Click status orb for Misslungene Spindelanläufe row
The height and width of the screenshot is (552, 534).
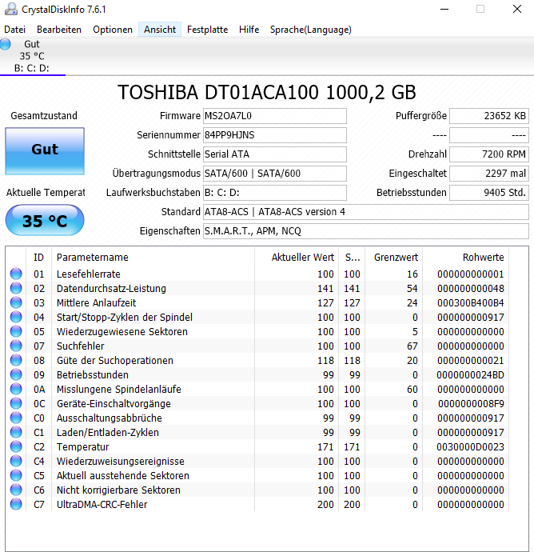tap(16, 389)
